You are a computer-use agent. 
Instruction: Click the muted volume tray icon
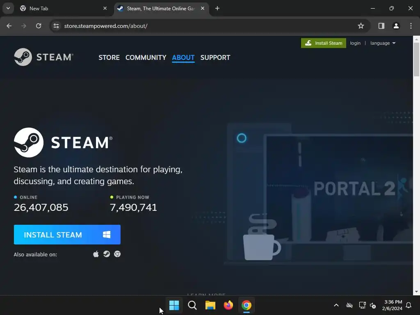(x=373, y=305)
